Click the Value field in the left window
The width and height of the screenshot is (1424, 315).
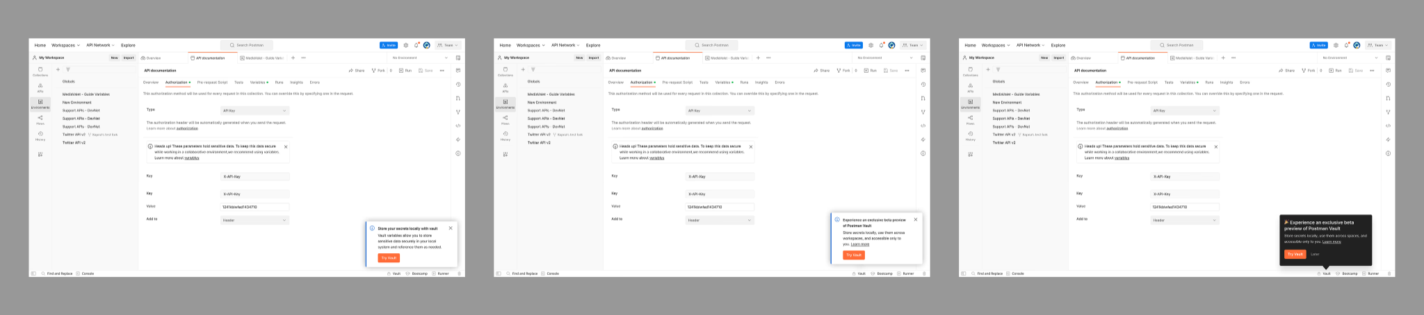(254, 207)
